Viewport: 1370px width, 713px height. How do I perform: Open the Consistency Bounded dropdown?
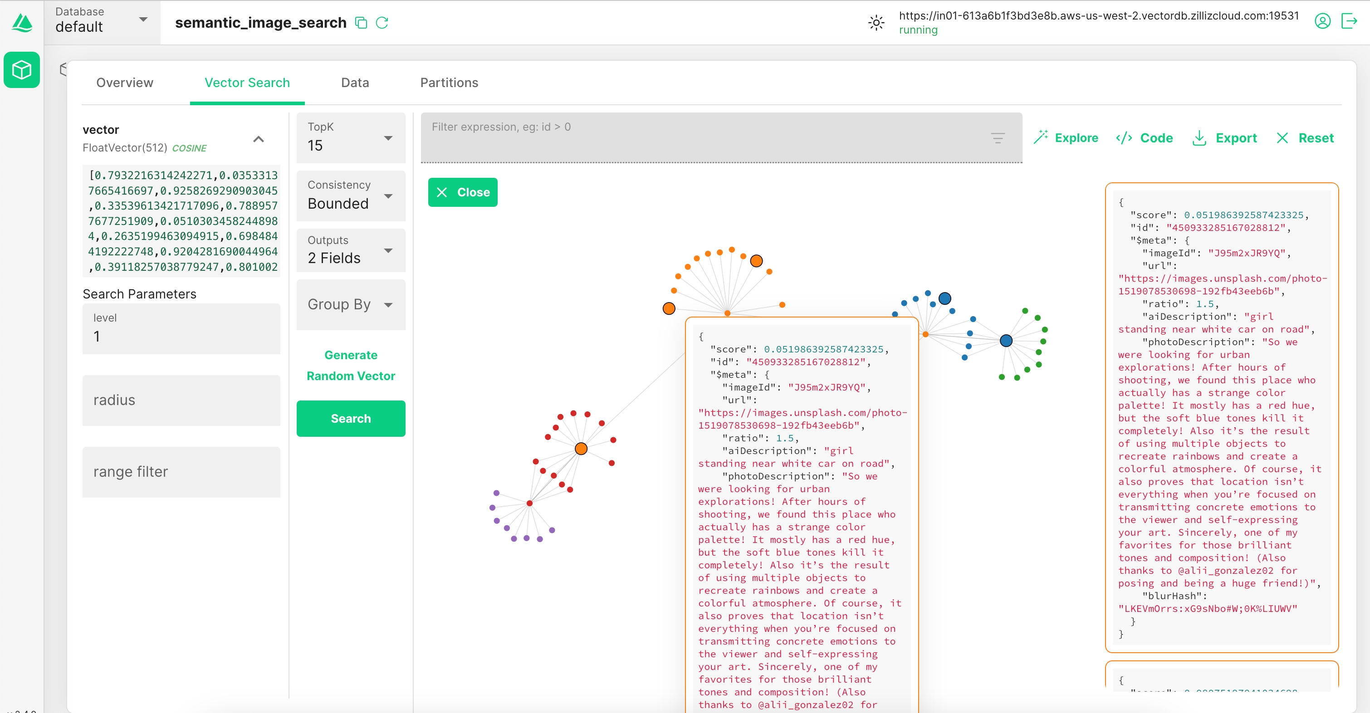point(351,195)
